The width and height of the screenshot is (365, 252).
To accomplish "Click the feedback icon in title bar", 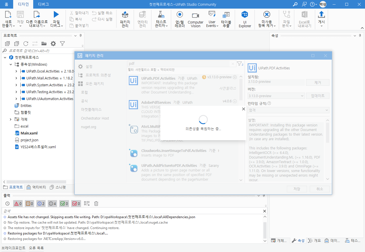I will [304, 4].
